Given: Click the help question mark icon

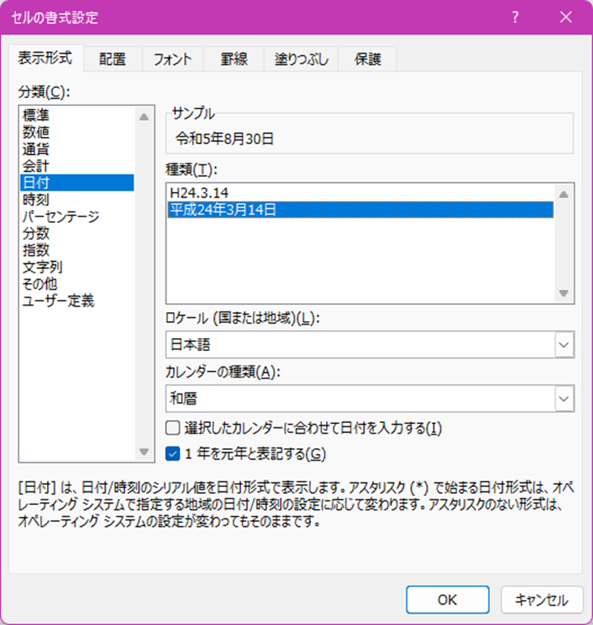Looking at the screenshot, I should pyautogui.click(x=516, y=17).
